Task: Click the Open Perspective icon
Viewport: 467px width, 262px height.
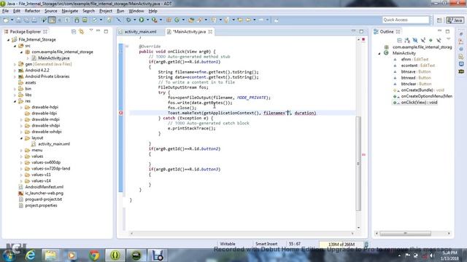Action: click(x=439, y=20)
